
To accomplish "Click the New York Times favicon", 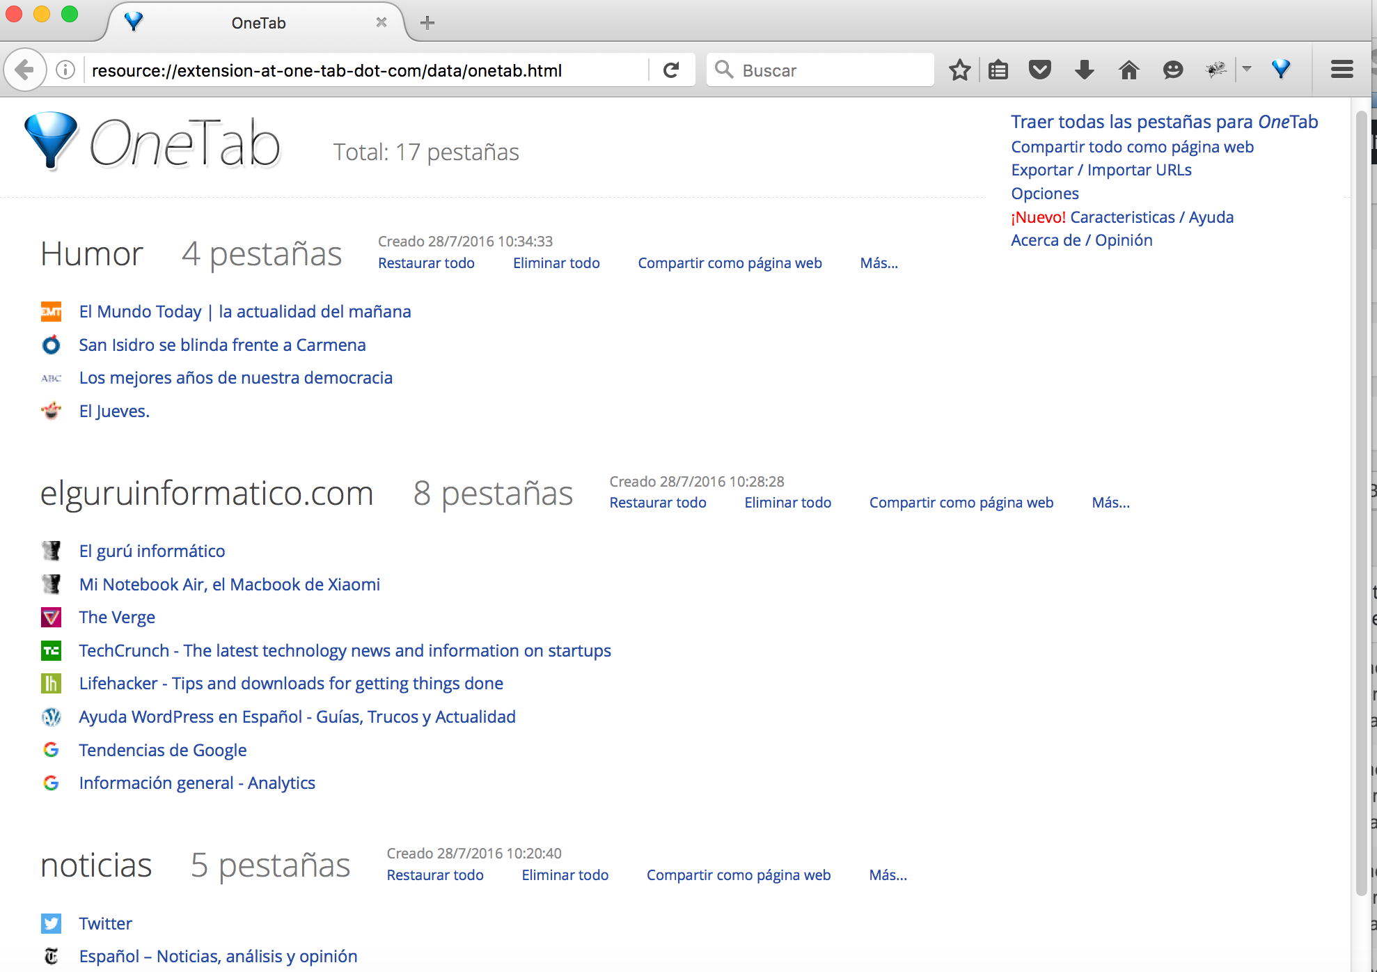I will [x=51, y=956].
